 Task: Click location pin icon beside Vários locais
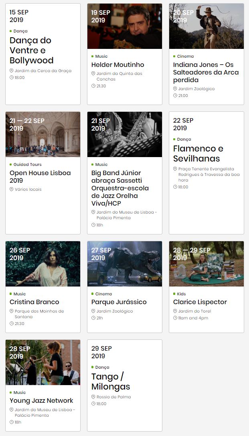11,189
